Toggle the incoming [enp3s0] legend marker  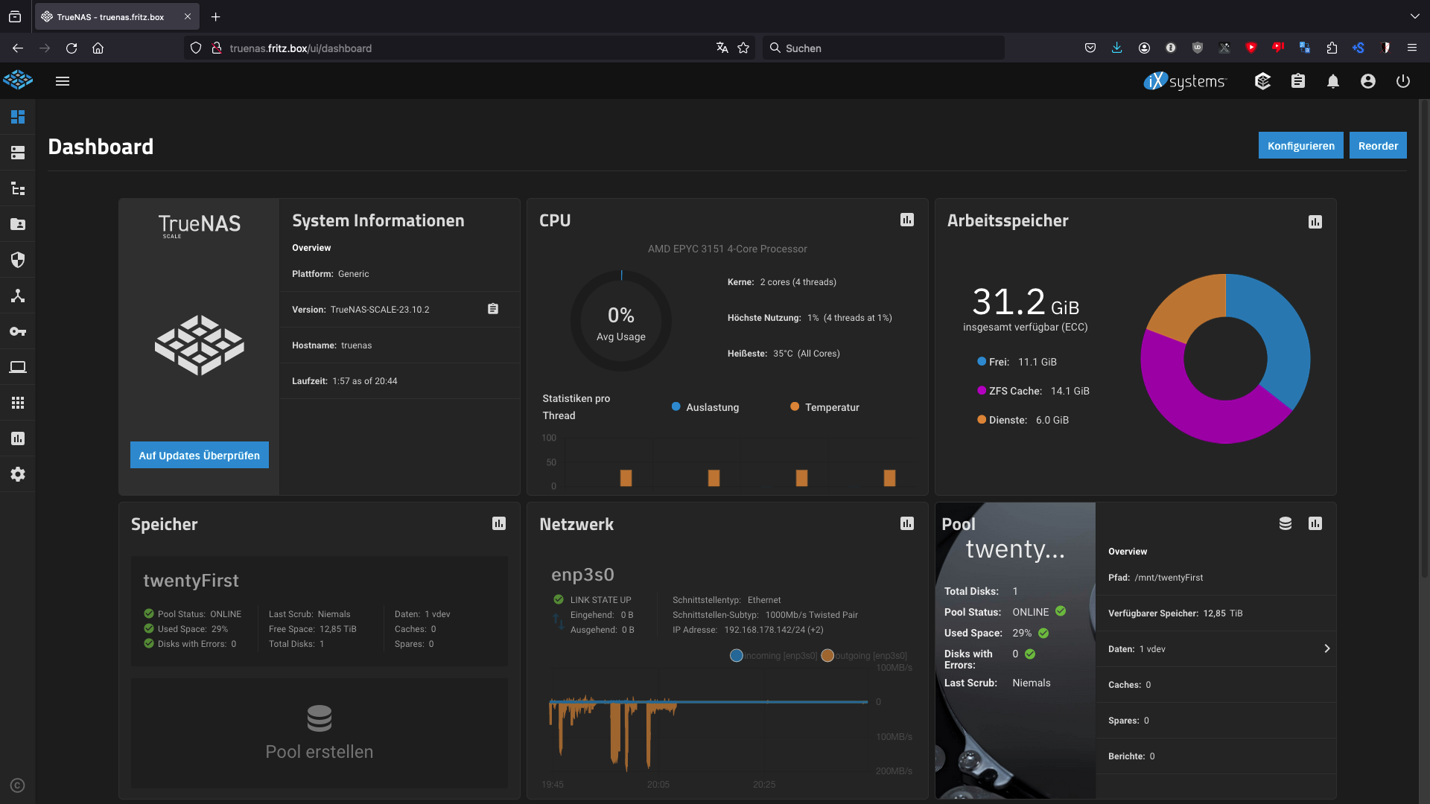coord(737,656)
